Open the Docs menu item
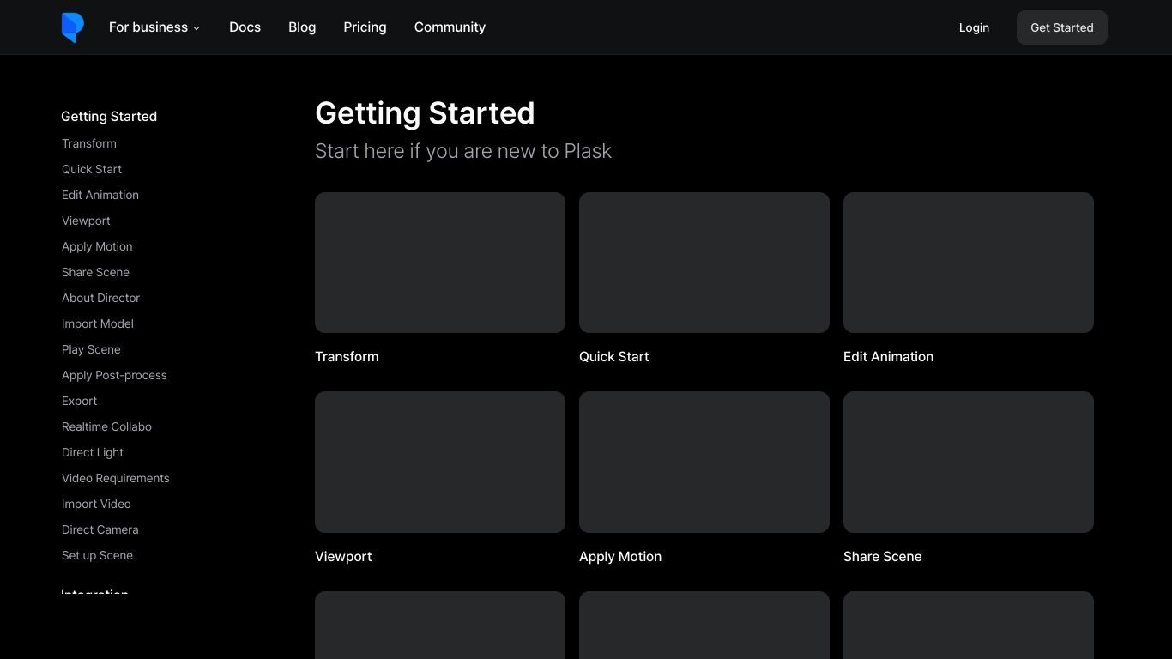 pyautogui.click(x=245, y=27)
